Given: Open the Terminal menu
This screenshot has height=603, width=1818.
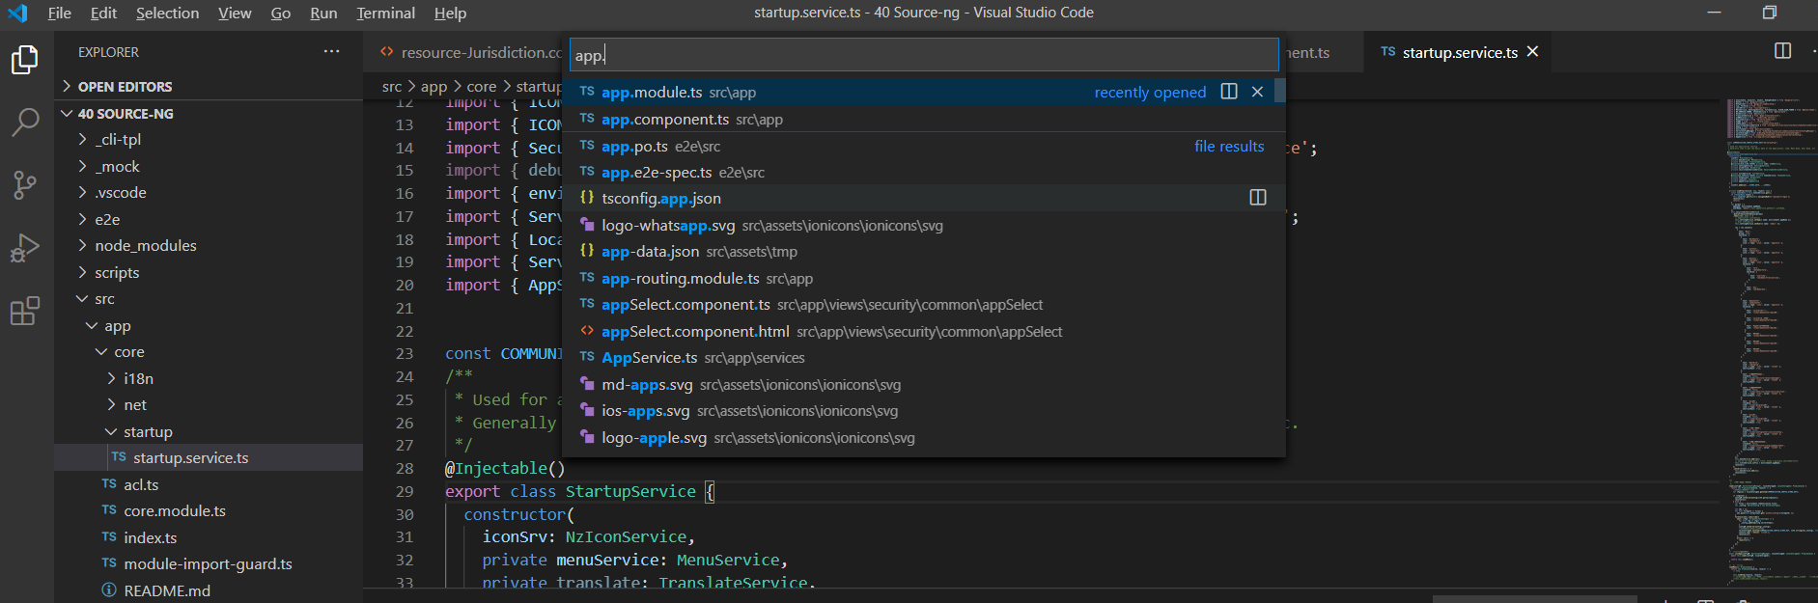Looking at the screenshot, I should [385, 13].
